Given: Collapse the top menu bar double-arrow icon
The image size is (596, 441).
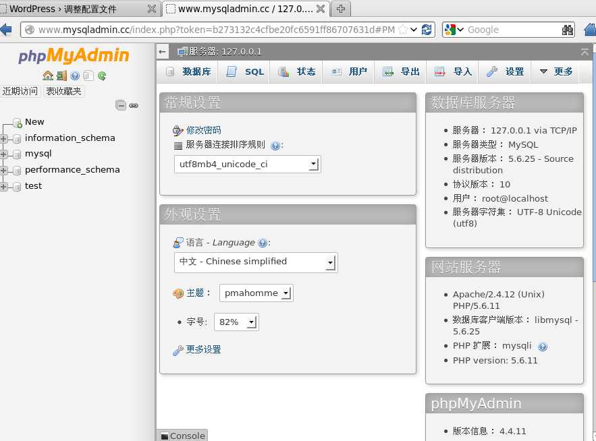Looking at the screenshot, I should tap(585, 52).
